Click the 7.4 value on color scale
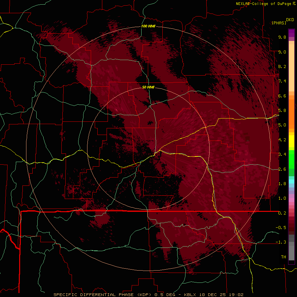The width and height of the screenshot is (297, 297). pos(282,81)
